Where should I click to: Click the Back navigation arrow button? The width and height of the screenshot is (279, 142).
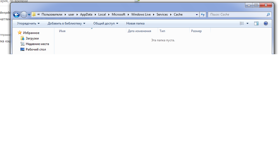point(16,14)
